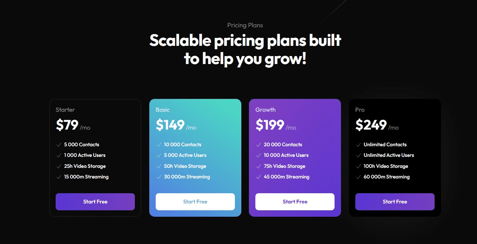This screenshot has width=477, height=244.
Task: Select the $149 Basic price
Action: 170,125
